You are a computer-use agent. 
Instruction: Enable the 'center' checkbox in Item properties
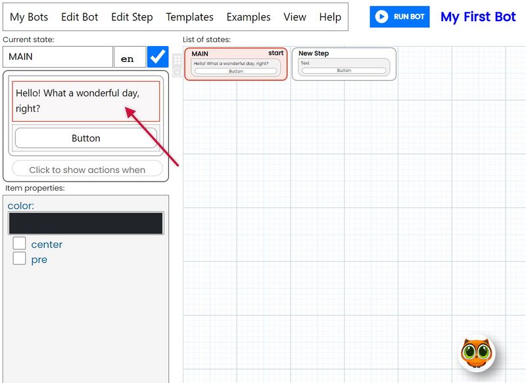click(x=20, y=244)
